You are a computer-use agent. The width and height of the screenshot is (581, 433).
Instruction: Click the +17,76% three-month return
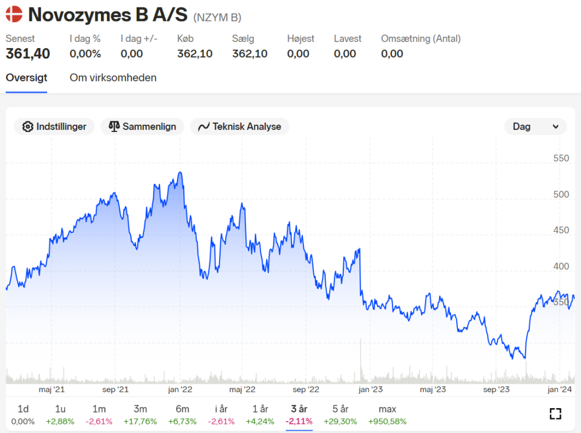[x=140, y=422]
